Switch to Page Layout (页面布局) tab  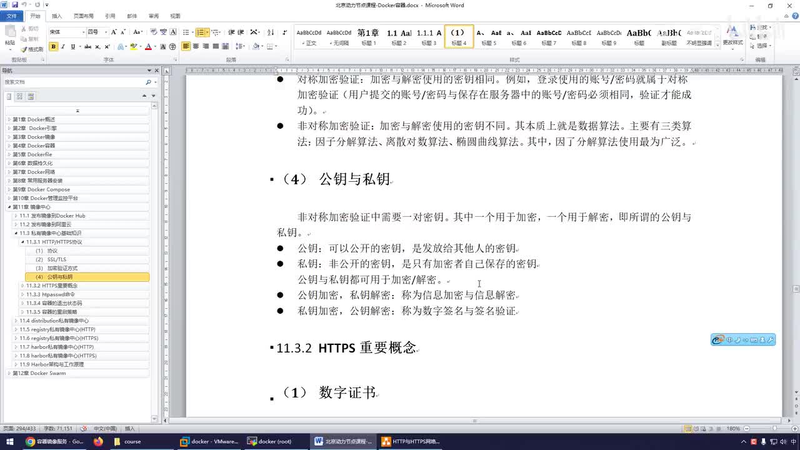pos(83,16)
